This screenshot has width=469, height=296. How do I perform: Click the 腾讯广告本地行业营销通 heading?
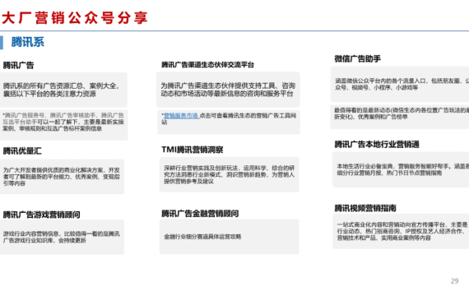coord(377,145)
